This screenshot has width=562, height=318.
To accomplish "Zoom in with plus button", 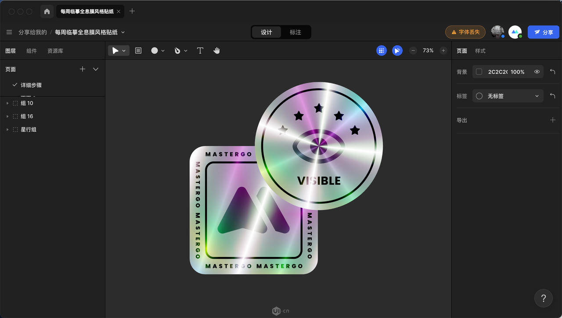I will point(443,51).
